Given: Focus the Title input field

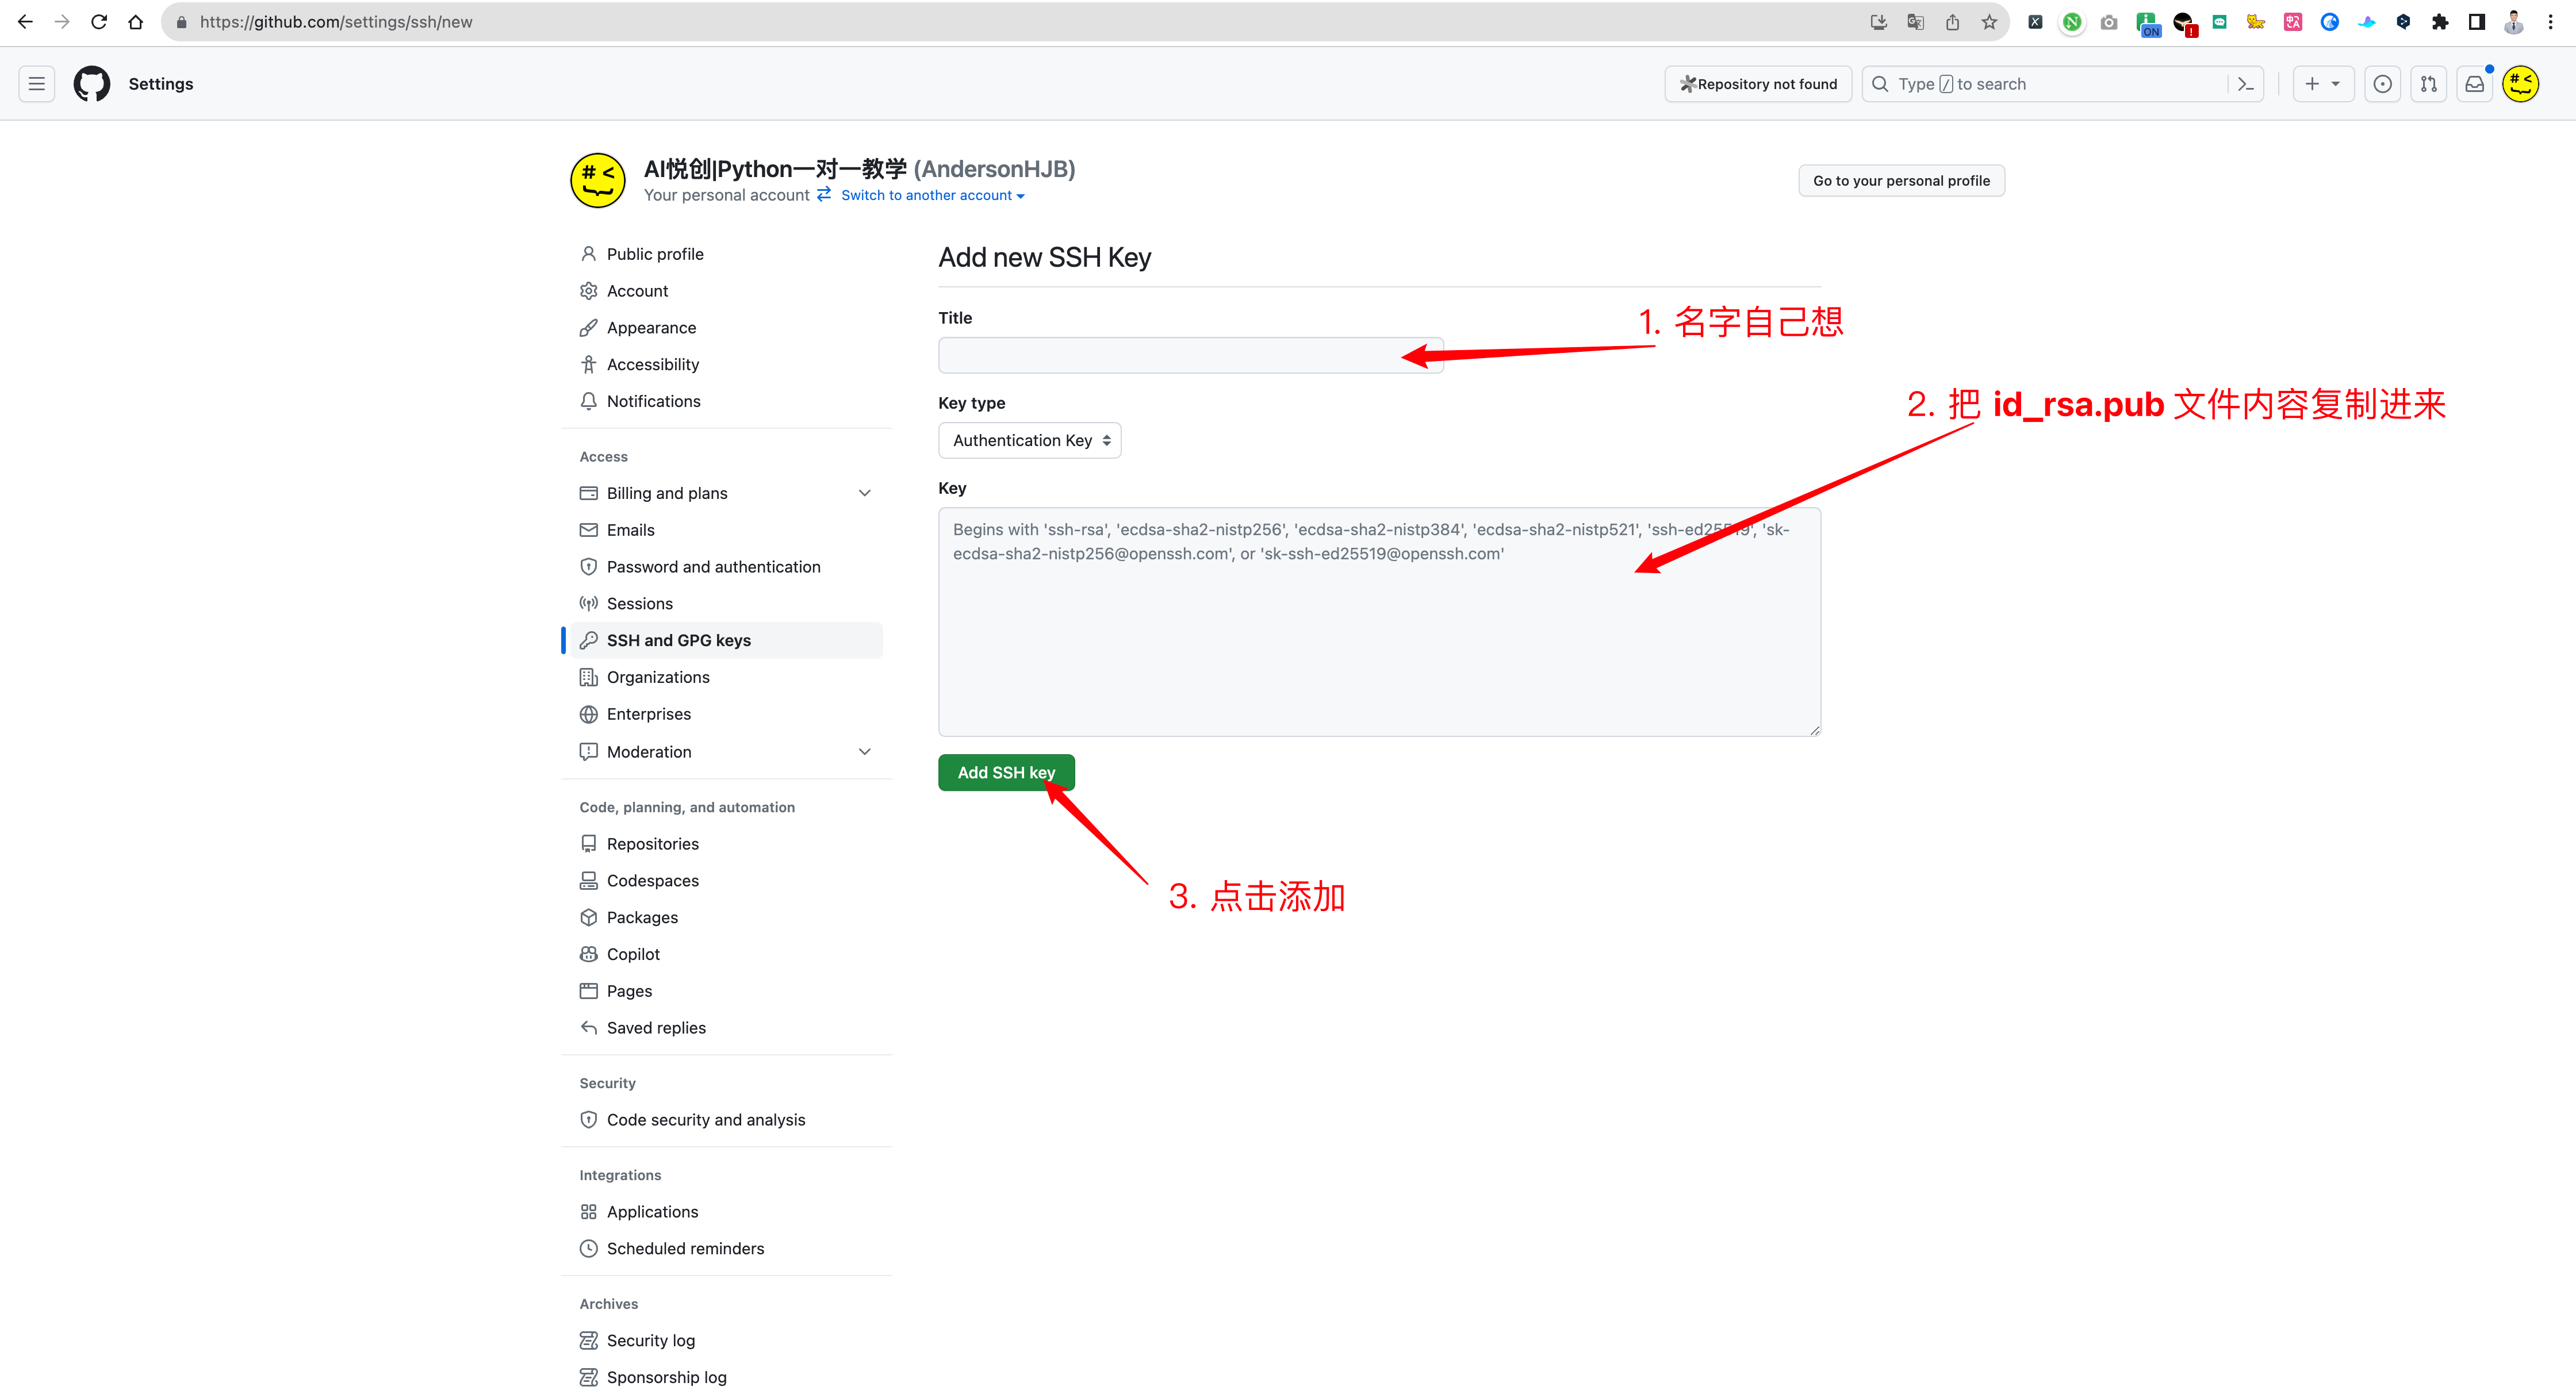Looking at the screenshot, I should click(1190, 355).
